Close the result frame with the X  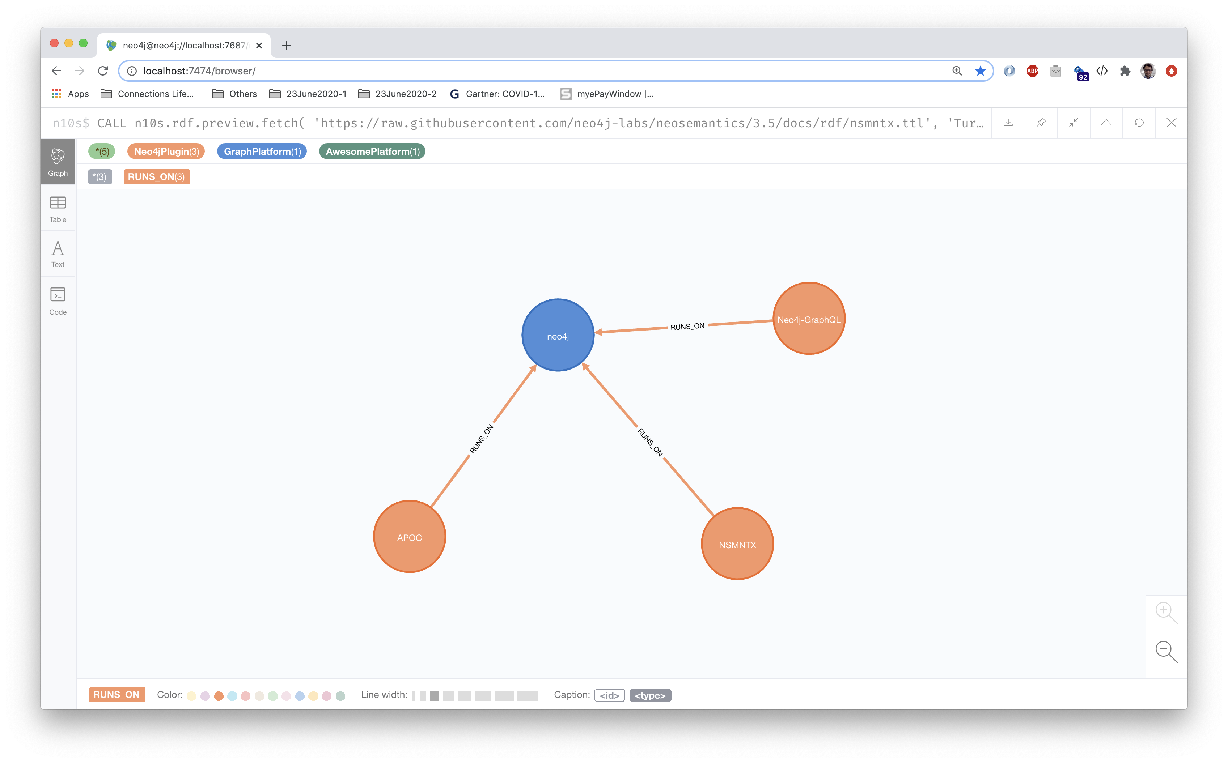click(x=1171, y=123)
